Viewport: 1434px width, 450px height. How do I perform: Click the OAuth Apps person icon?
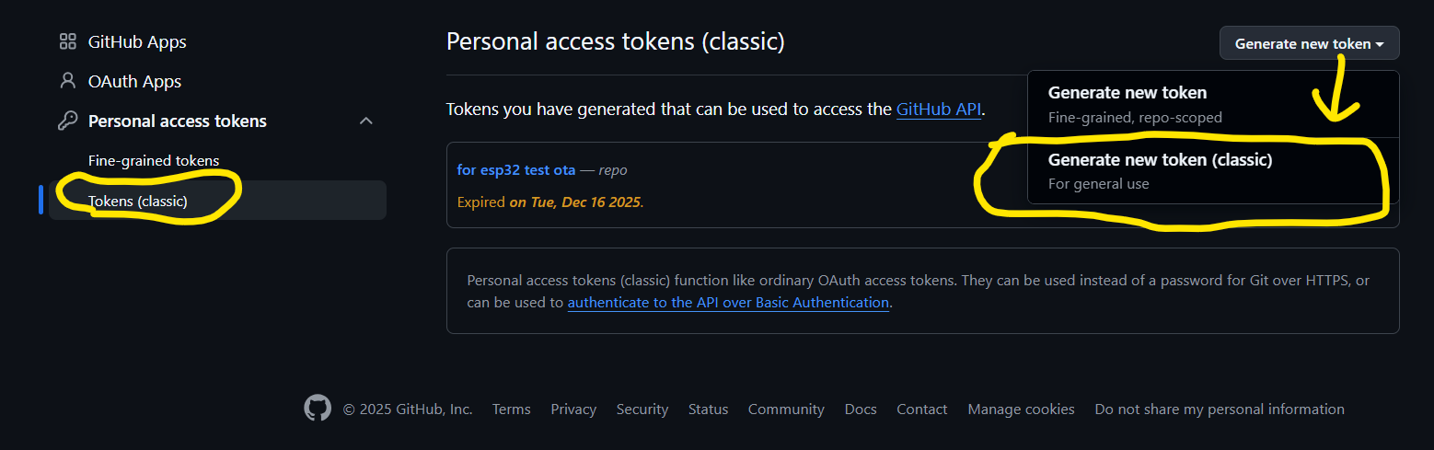pos(67,81)
